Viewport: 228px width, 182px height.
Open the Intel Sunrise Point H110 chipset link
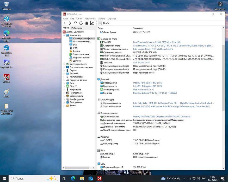[153, 49]
